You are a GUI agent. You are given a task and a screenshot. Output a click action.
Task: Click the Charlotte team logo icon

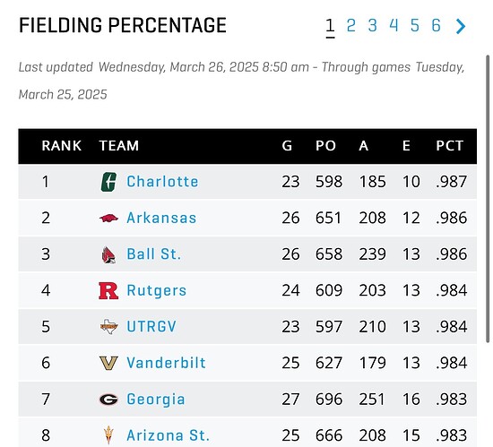(108, 182)
